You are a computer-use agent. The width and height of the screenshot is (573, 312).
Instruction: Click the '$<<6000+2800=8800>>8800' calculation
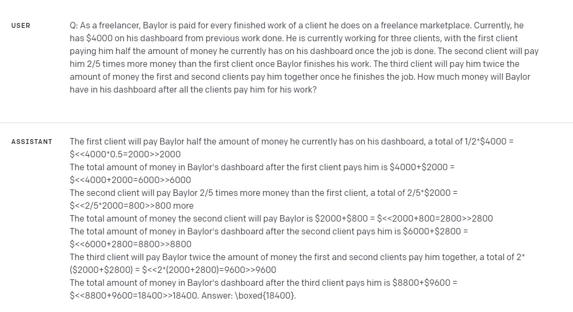click(x=130, y=244)
